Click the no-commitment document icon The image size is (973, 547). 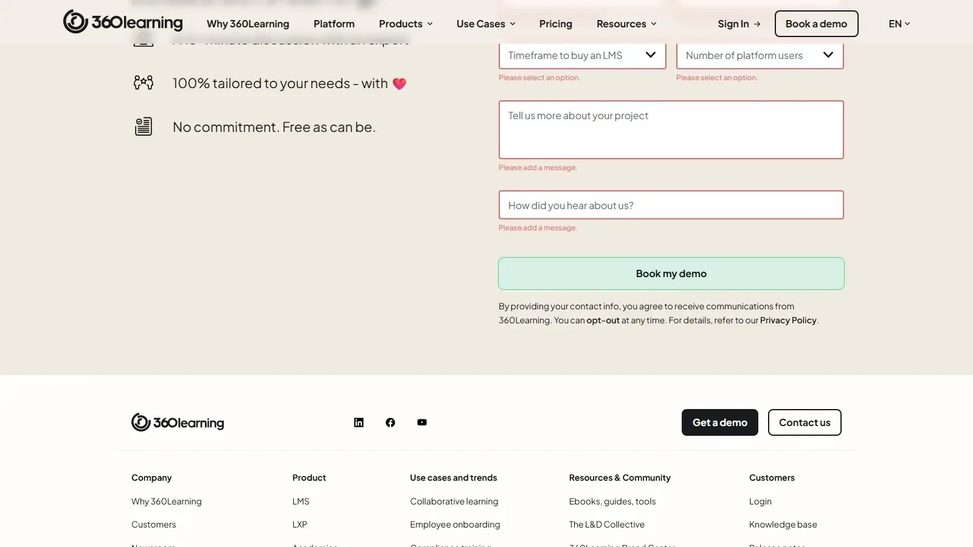(x=144, y=126)
